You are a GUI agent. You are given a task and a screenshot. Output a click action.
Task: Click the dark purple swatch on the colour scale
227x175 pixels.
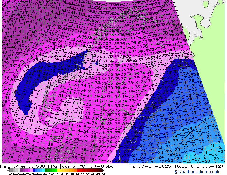[21, 170]
